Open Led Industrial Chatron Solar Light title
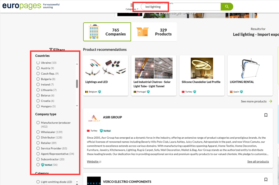This screenshot has height=185, width=279. click(x=152, y=84)
